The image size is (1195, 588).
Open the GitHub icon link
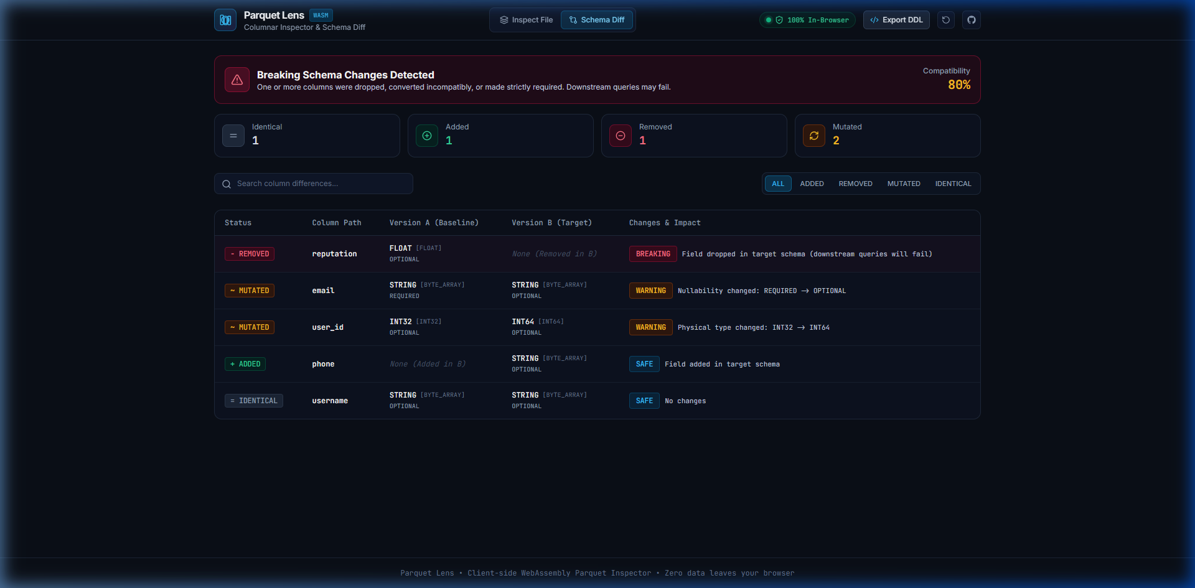(x=972, y=20)
